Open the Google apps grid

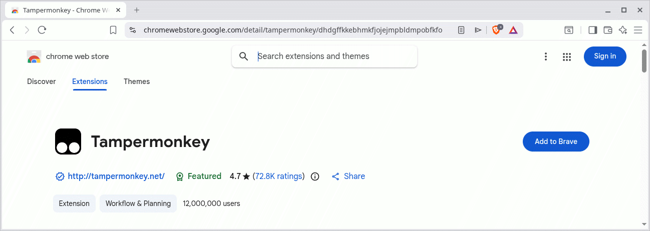567,57
